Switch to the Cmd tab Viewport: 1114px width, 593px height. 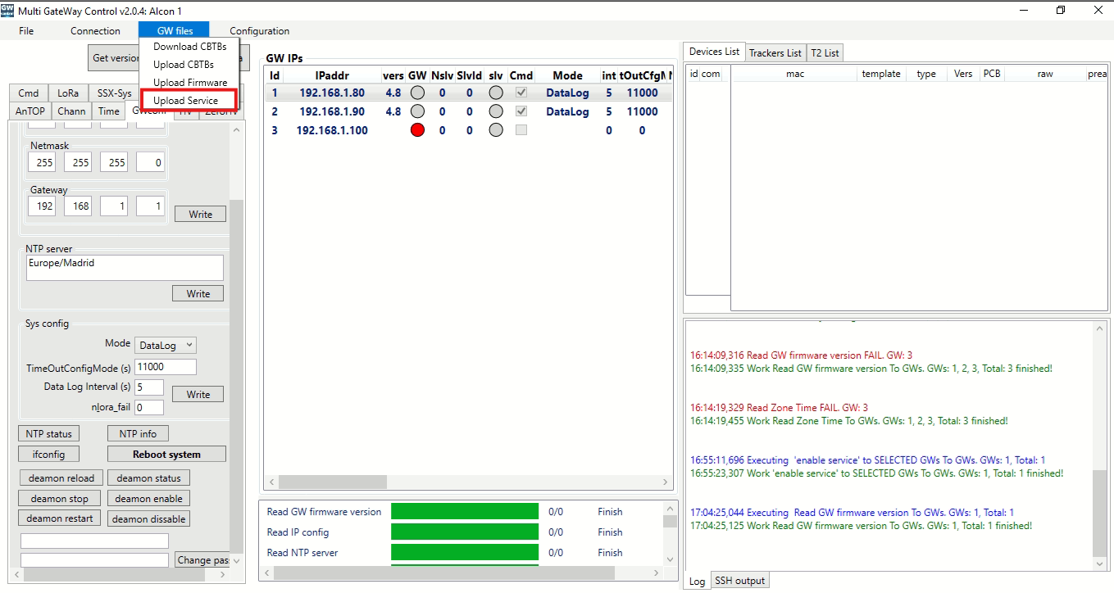[29, 93]
